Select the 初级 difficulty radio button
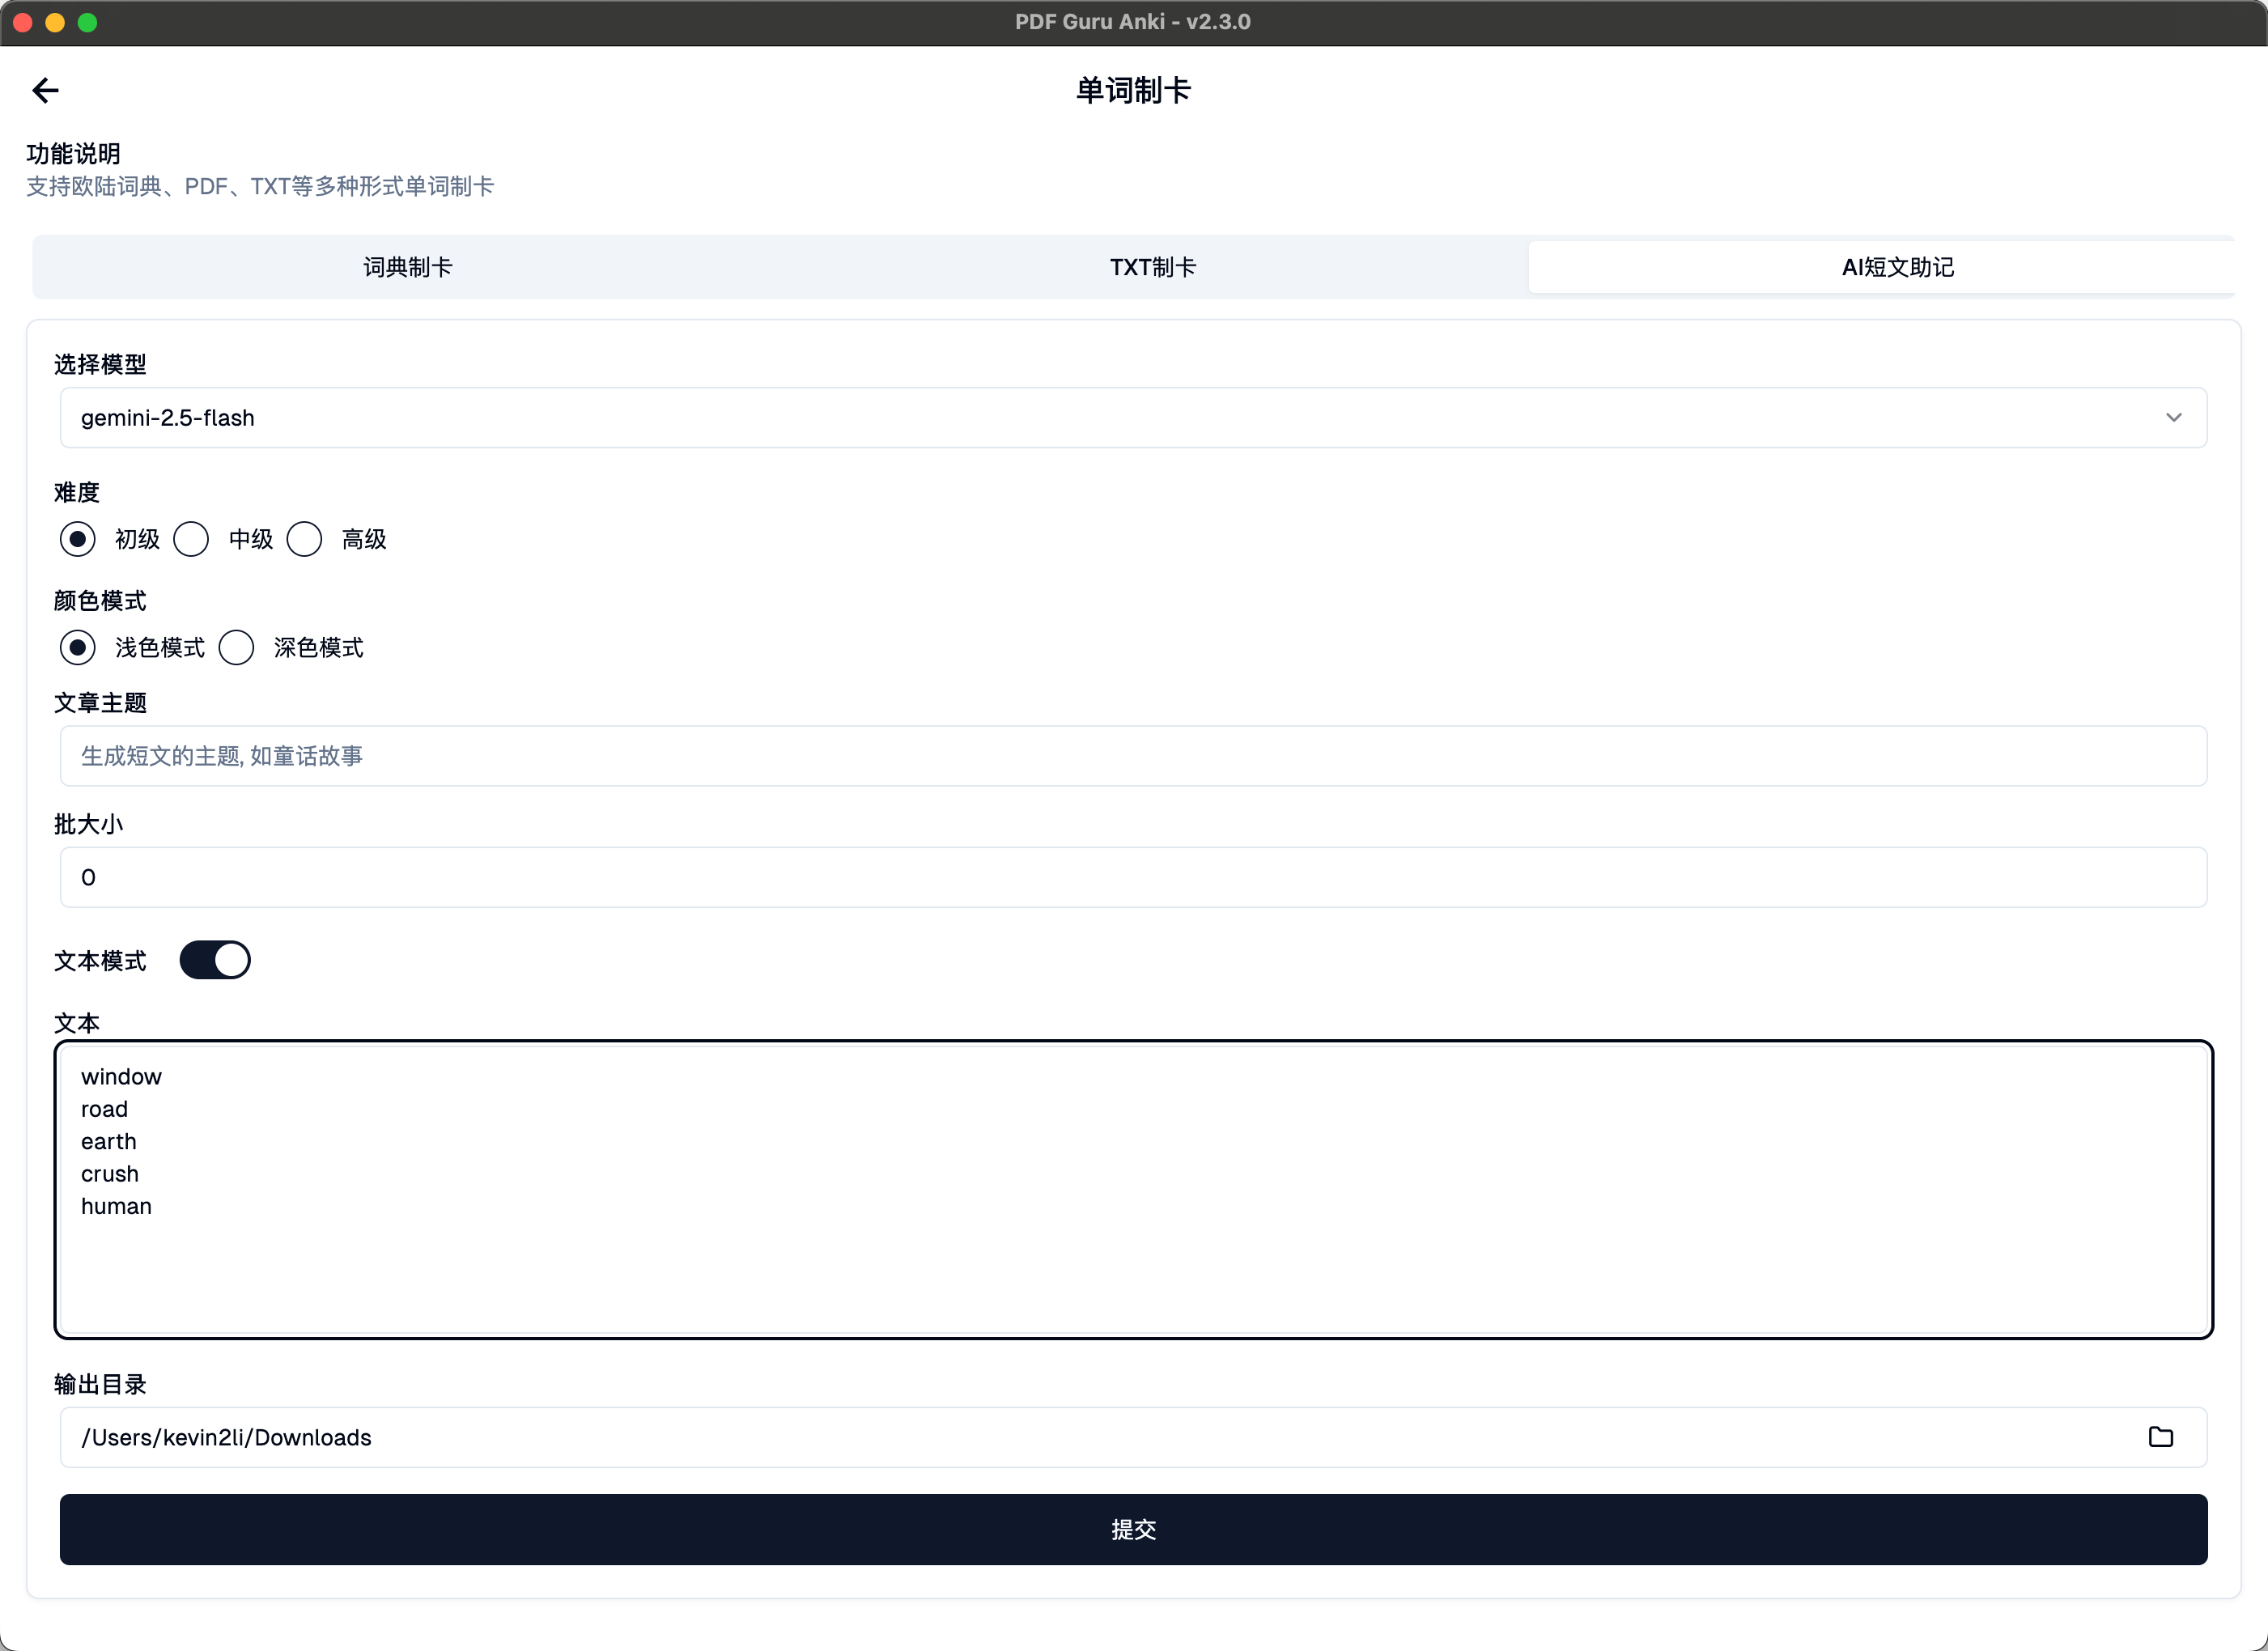Viewport: 2268px width, 1651px height. pos(78,539)
